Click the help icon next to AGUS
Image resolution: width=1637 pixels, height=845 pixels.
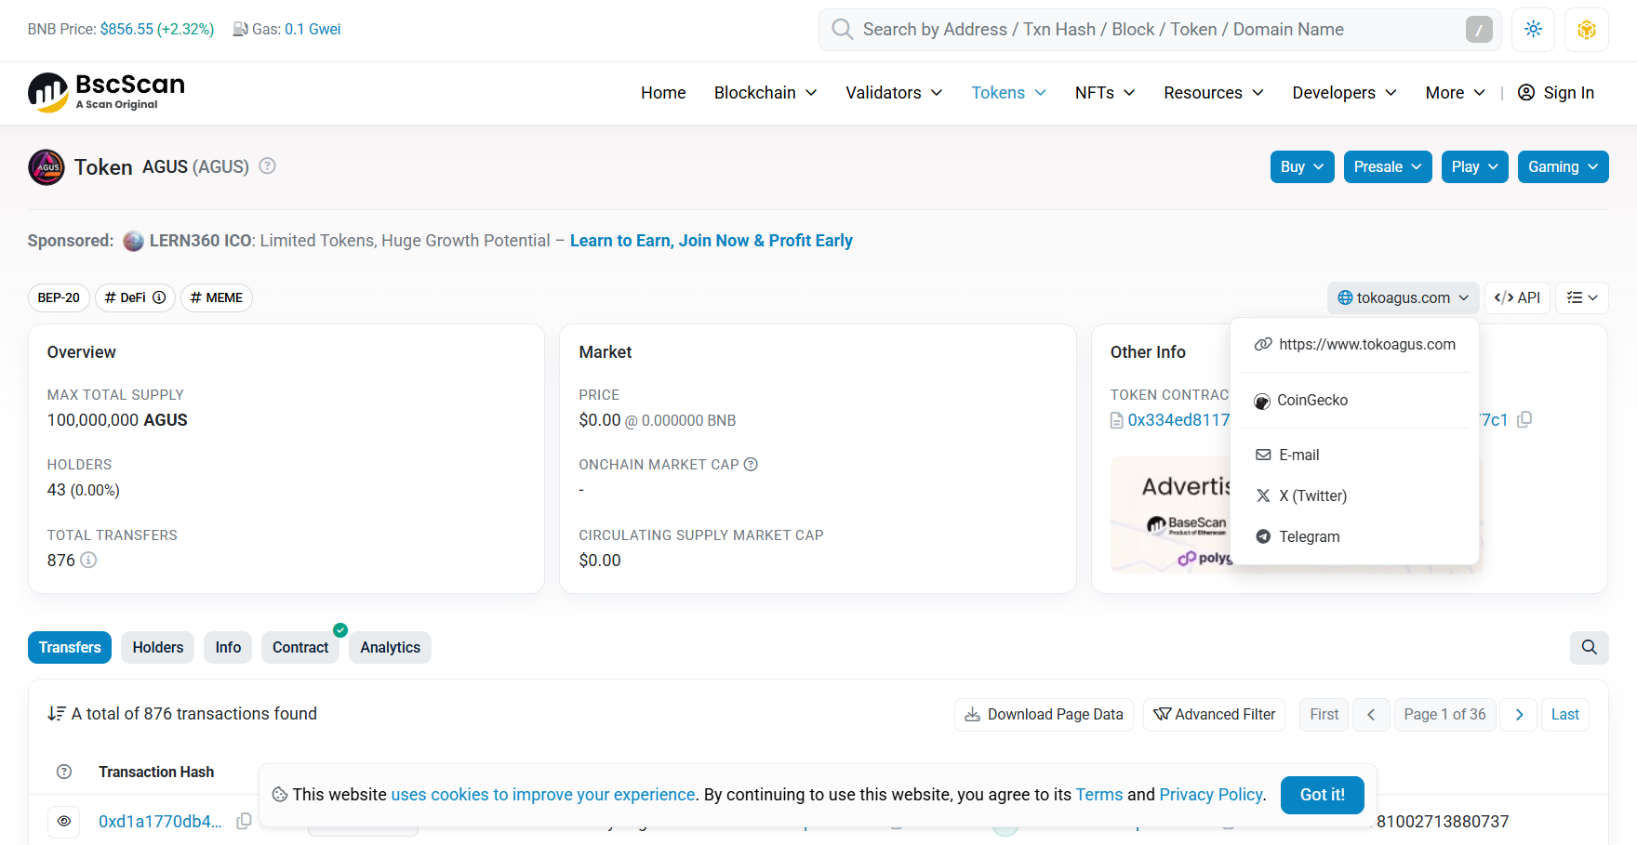(x=267, y=166)
